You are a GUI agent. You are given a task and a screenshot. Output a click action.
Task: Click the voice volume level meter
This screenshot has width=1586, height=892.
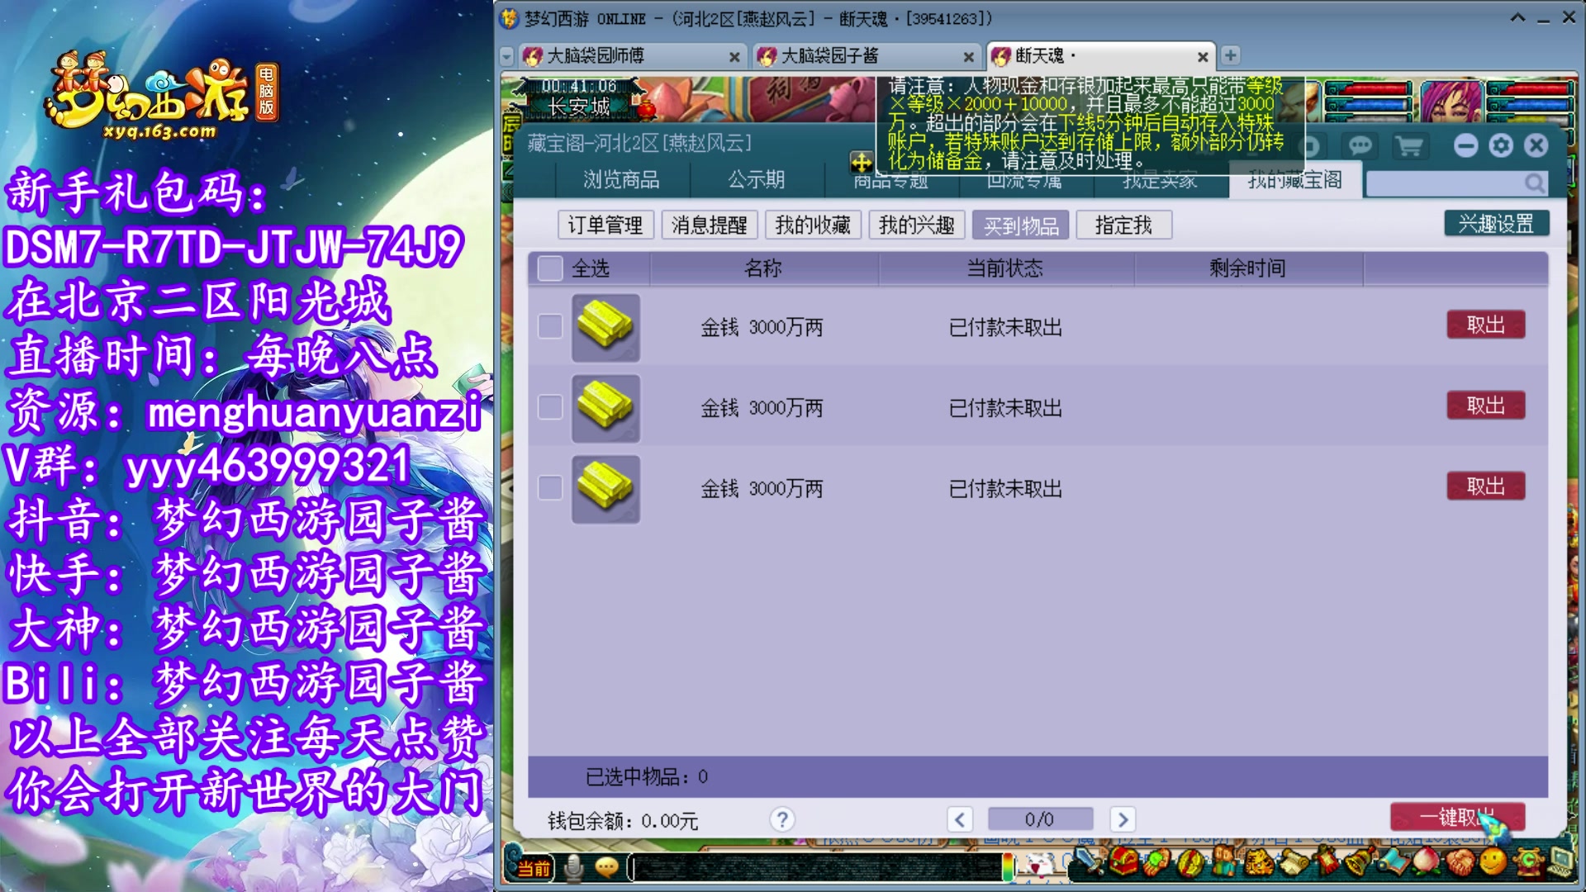point(1009,866)
